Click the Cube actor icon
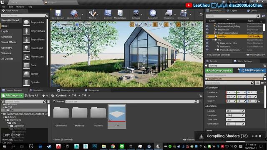 click(x=26, y=65)
